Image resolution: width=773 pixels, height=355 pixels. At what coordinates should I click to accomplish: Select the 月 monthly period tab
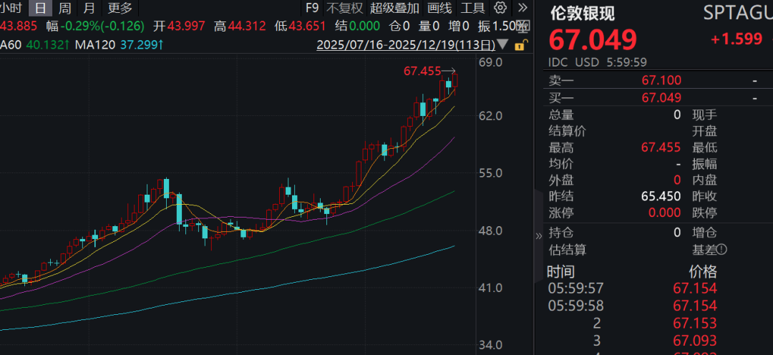(x=88, y=8)
